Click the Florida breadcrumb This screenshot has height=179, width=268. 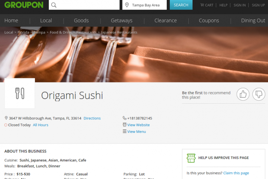click(23, 32)
